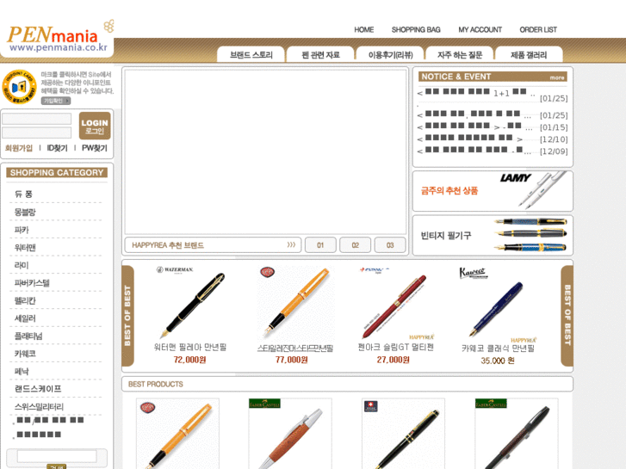Open the dark brown pen thumbnail at far right
Viewport: 626px width, 469px height.
517,434
